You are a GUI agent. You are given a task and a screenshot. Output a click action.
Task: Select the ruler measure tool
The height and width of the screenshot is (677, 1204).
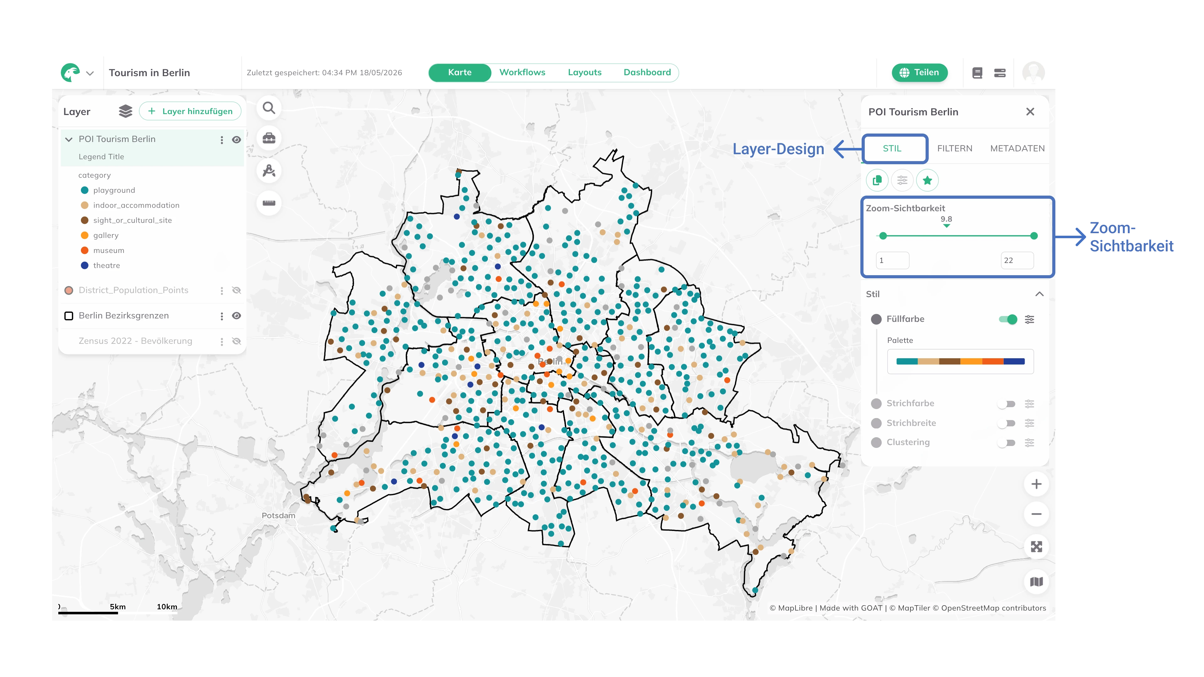pyautogui.click(x=269, y=203)
